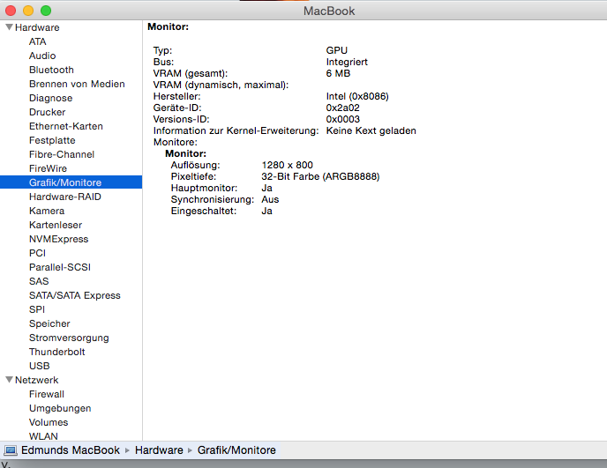Select Brennen von Medien
The height and width of the screenshot is (468, 607).
[77, 84]
